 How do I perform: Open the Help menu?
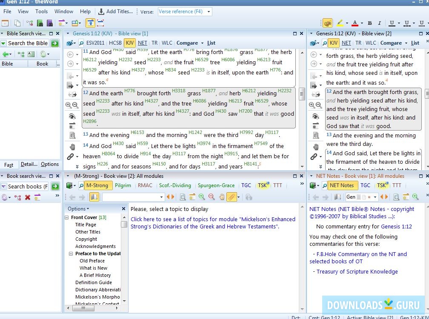(x=85, y=11)
